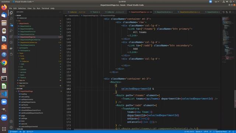Open DepartmentForm.tsx in the explorer
236x133 pixels.
[28, 32]
